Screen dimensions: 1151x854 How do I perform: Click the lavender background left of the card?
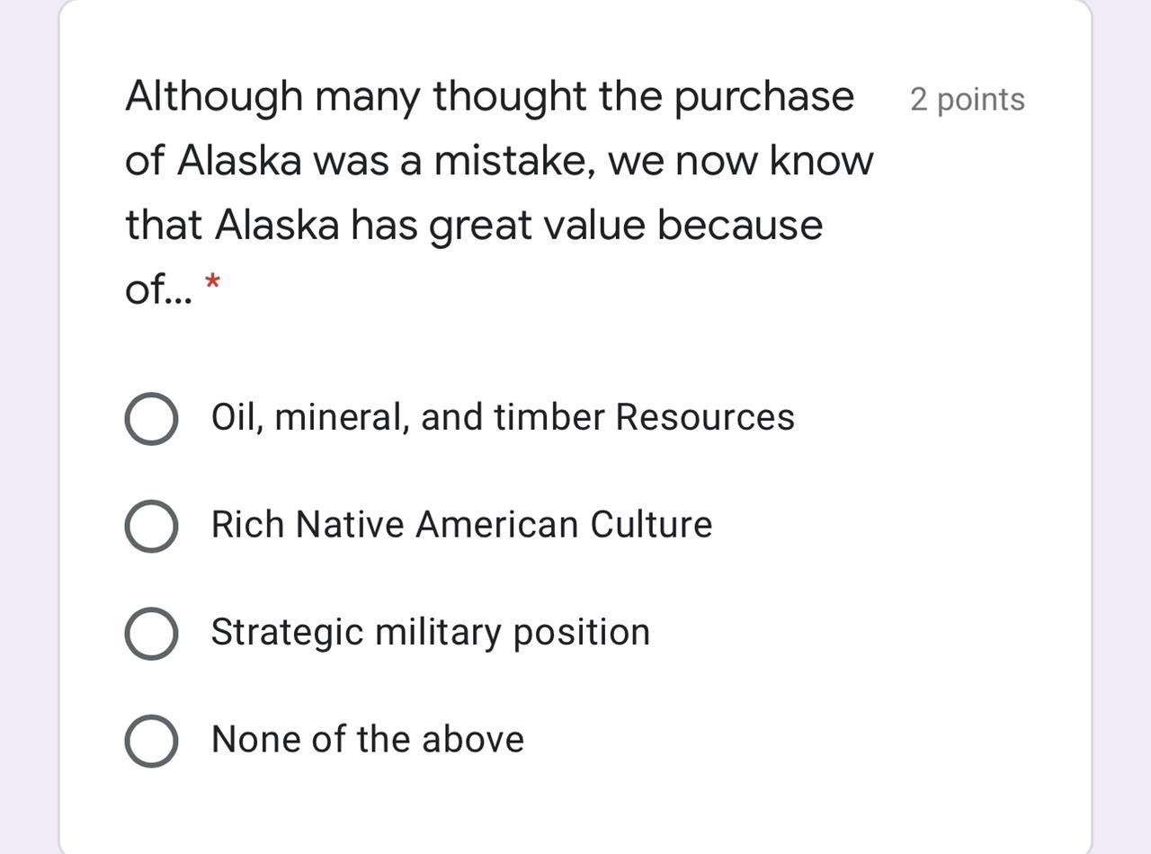[x=27, y=427]
